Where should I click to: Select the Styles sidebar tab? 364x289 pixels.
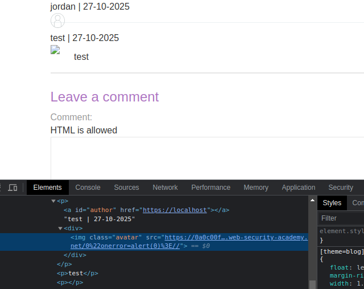pos(332,203)
